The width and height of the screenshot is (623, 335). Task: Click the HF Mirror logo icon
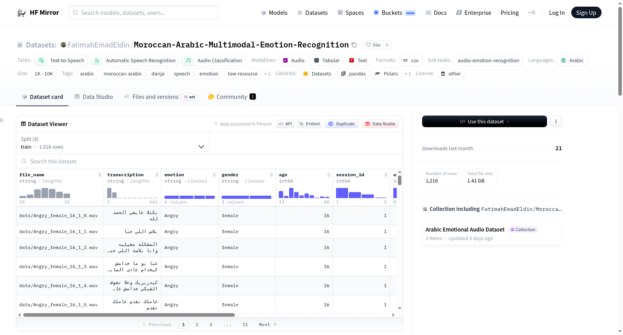(x=21, y=13)
